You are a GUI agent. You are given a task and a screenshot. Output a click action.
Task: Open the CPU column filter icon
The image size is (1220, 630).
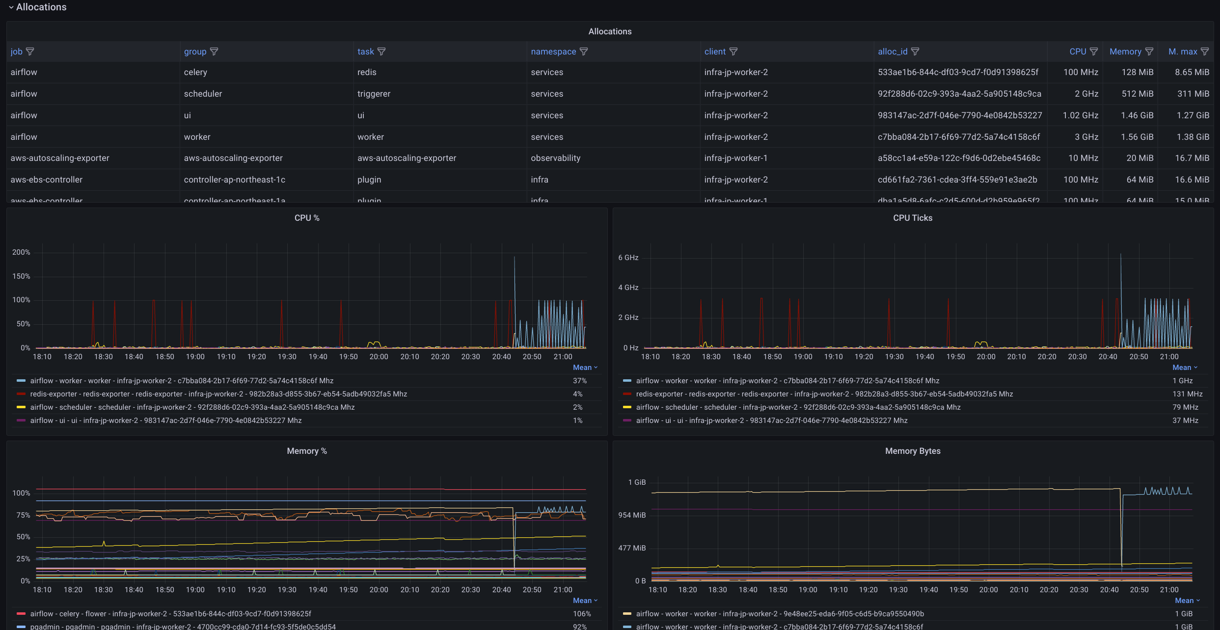pos(1094,52)
